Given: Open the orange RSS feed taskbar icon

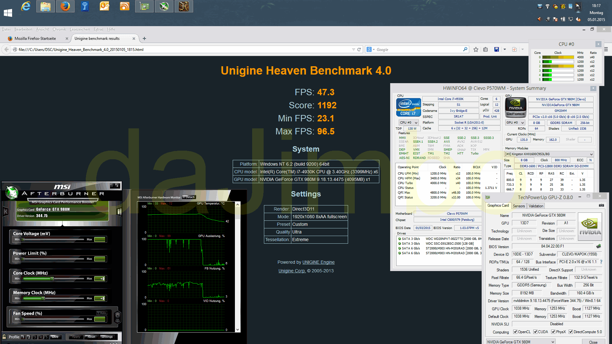Looking at the screenshot, I should [125, 6].
